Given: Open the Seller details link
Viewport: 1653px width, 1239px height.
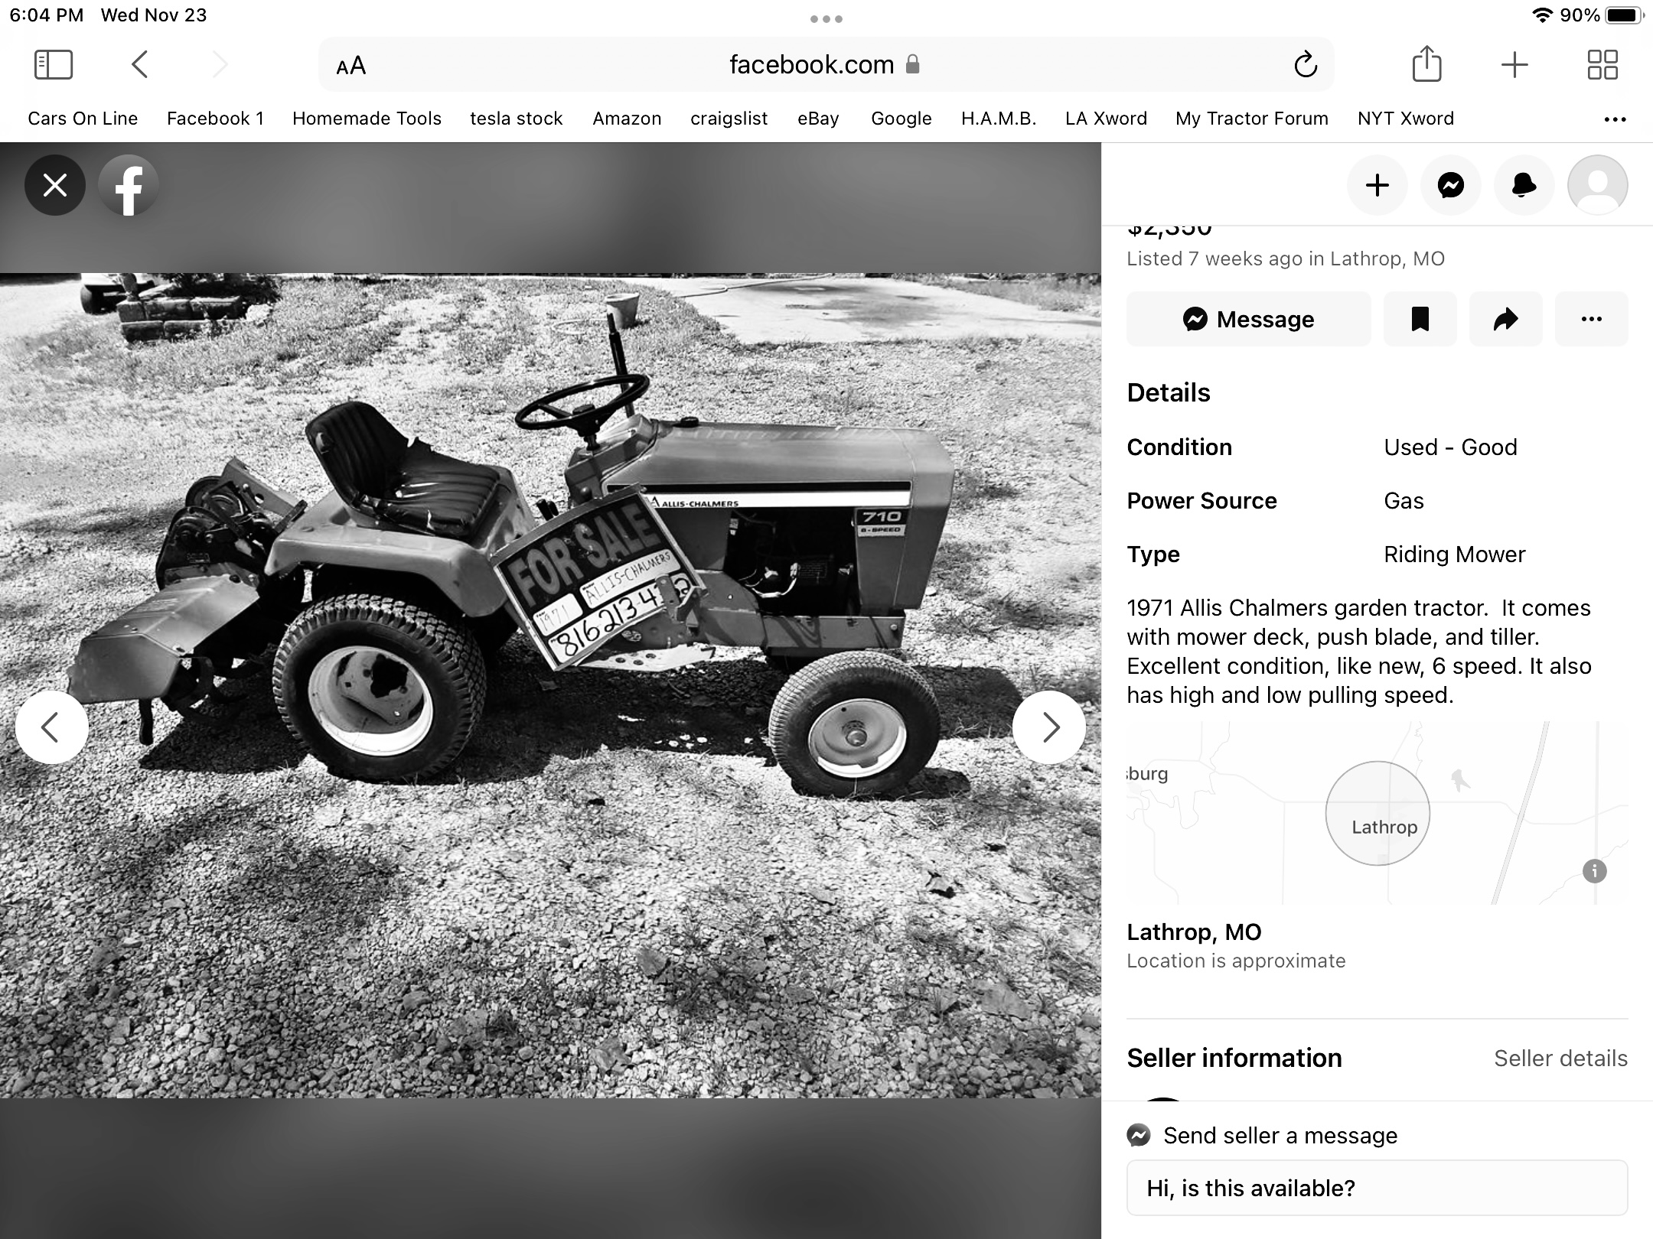Looking at the screenshot, I should coord(1560,1059).
